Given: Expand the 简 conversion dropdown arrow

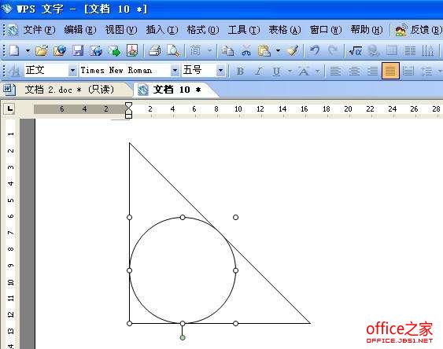Looking at the screenshot, I should 209,51.
